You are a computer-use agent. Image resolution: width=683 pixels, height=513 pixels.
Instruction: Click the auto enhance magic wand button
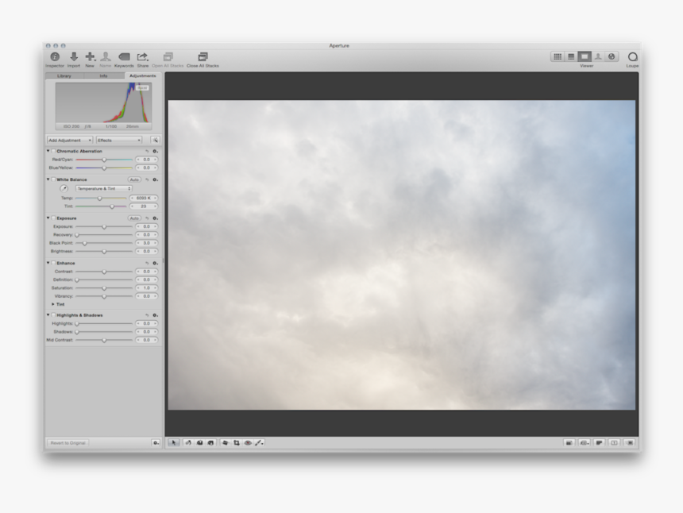(155, 141)
